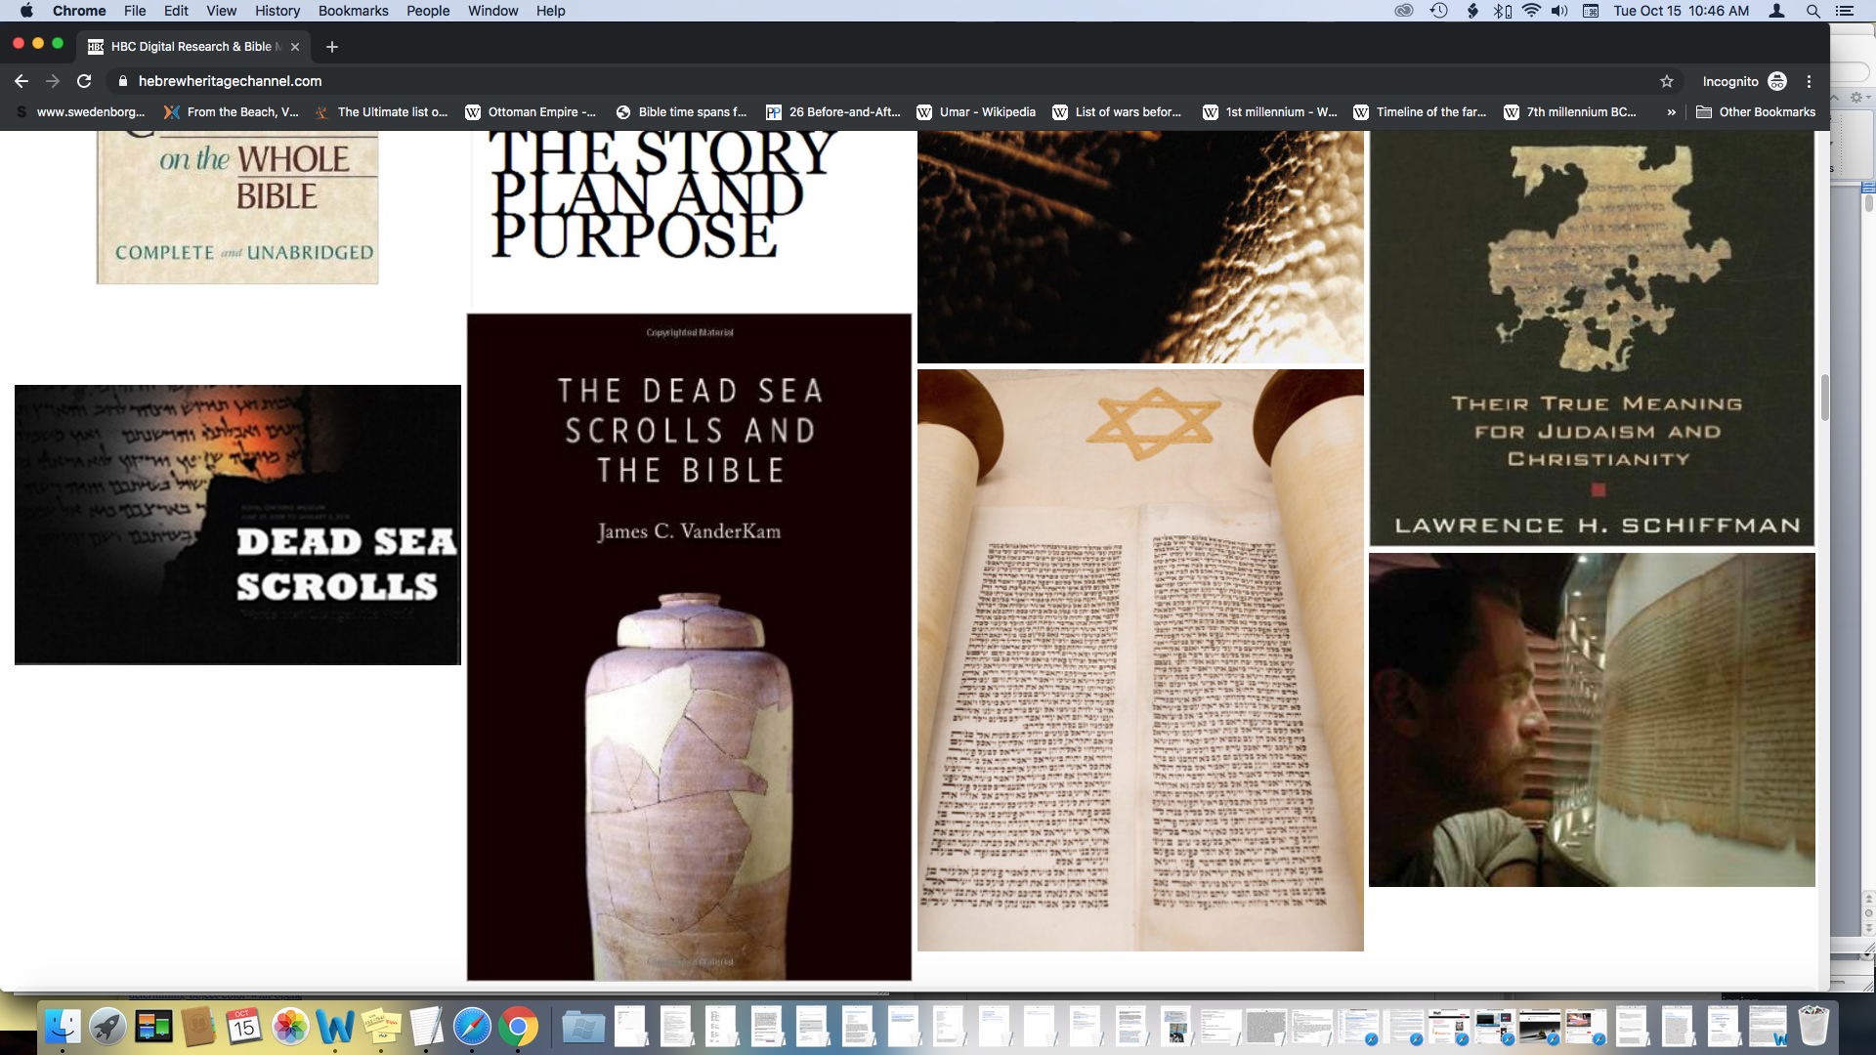Open the VanderKam book cover image
Image resolution: width=1876 pixels, height=1055 pixels.
click(x=689, y=647)
